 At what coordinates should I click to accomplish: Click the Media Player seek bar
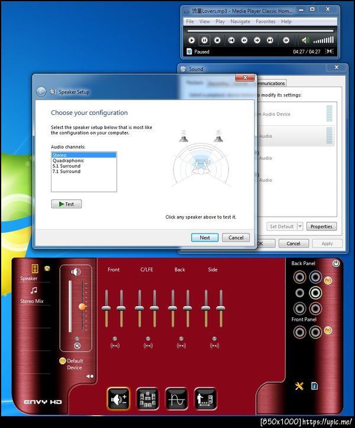[260, 31]
